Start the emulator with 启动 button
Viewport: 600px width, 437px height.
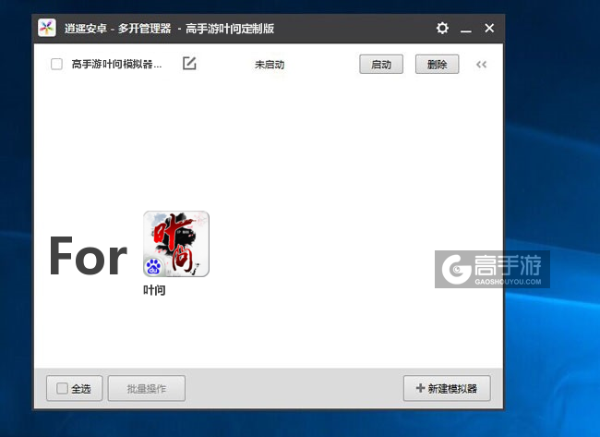[381, 64]
